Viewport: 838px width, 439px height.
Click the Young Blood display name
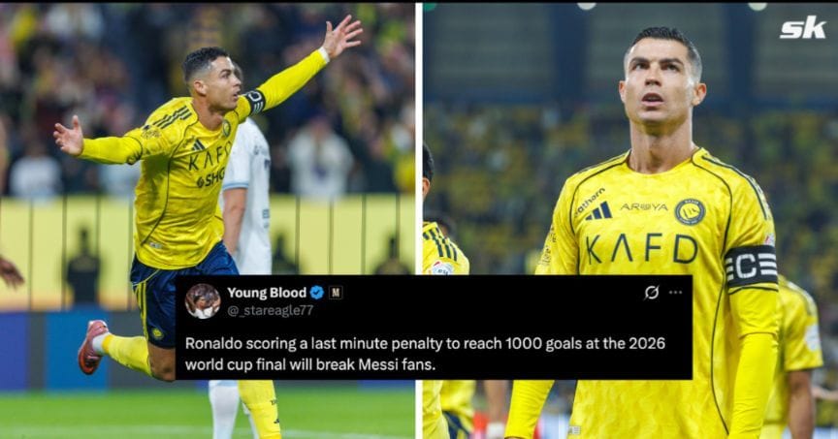(x=267, y=292)
